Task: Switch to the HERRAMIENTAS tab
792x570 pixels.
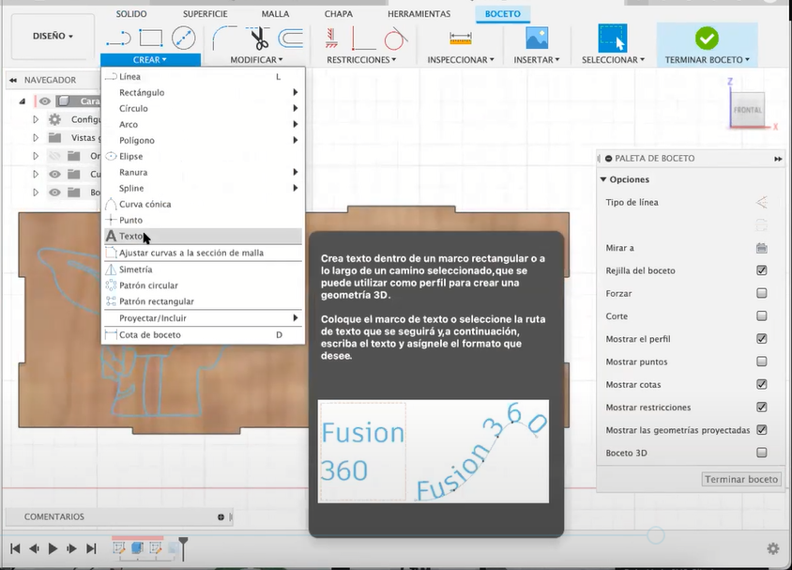Action: point(419,14)
